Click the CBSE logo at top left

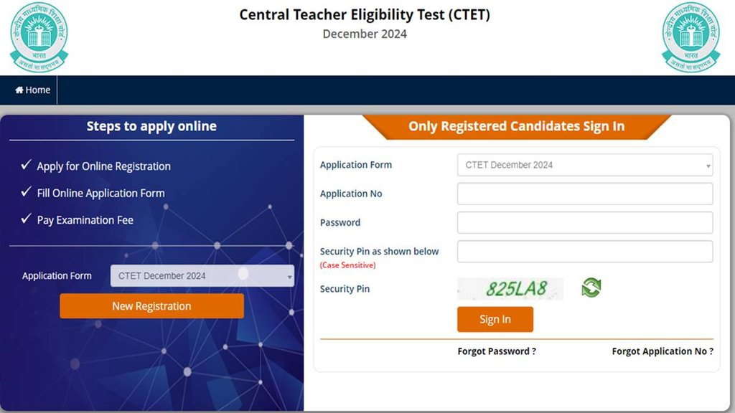(39, 36)
